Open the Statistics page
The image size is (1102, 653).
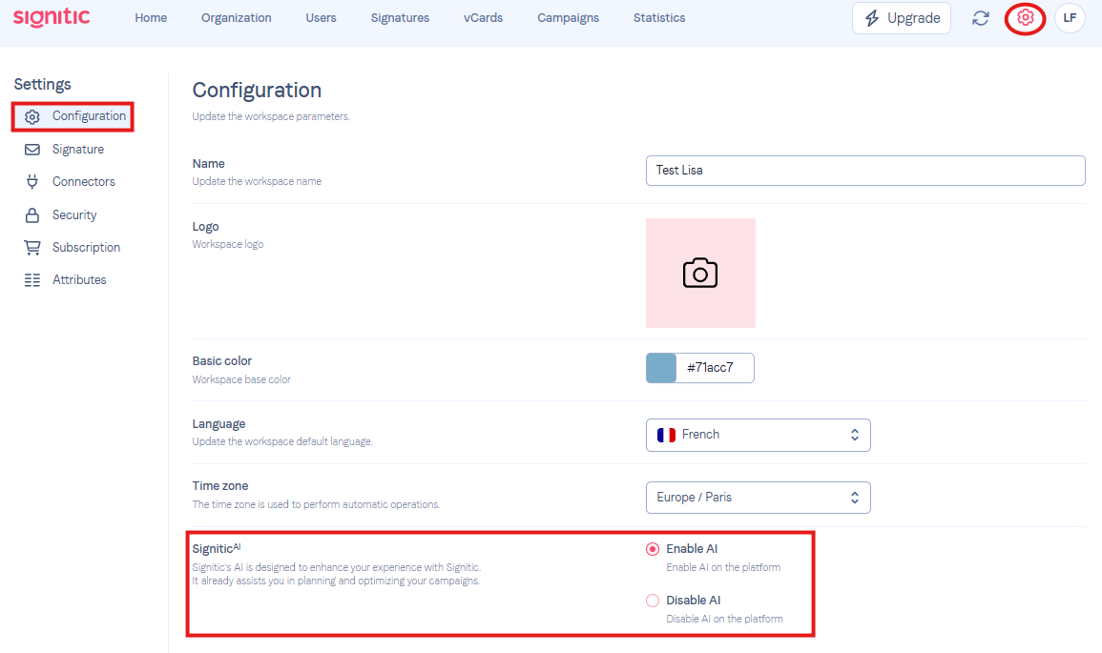pyautogui.click(x=659, y=18)
